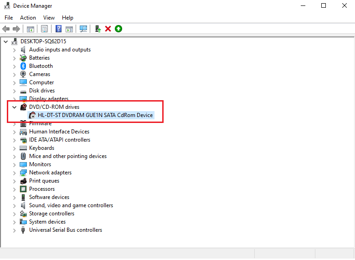Viewport: 355px width, 260px height.
Task: Click the Human Interface Devices icon
Action: 23,132
